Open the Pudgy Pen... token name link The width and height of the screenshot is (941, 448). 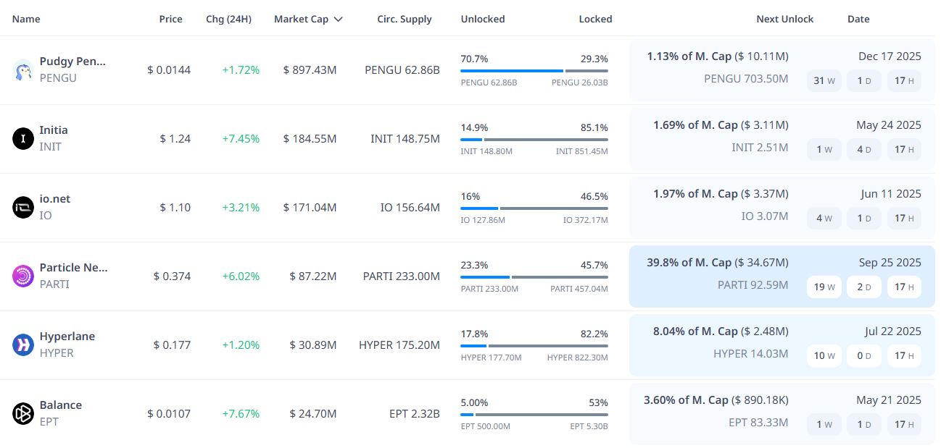pos(72,61)
